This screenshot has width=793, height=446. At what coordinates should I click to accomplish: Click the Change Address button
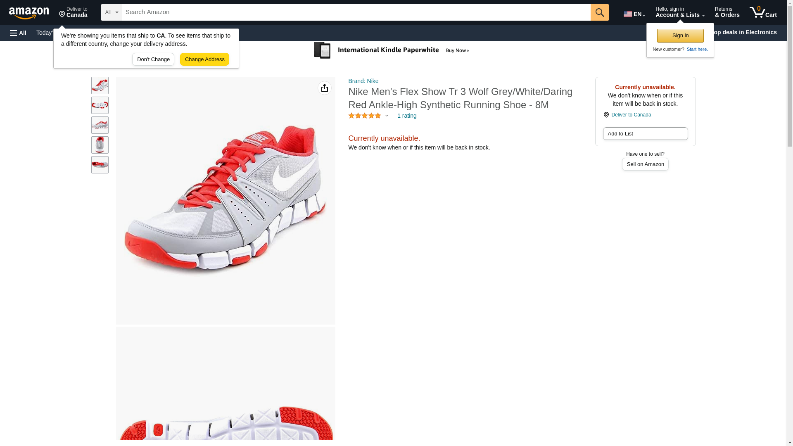(x=204, y=59)
